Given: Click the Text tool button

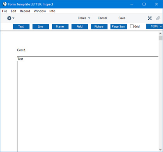Looking at the screenshot, I should (x=21, y=27).
